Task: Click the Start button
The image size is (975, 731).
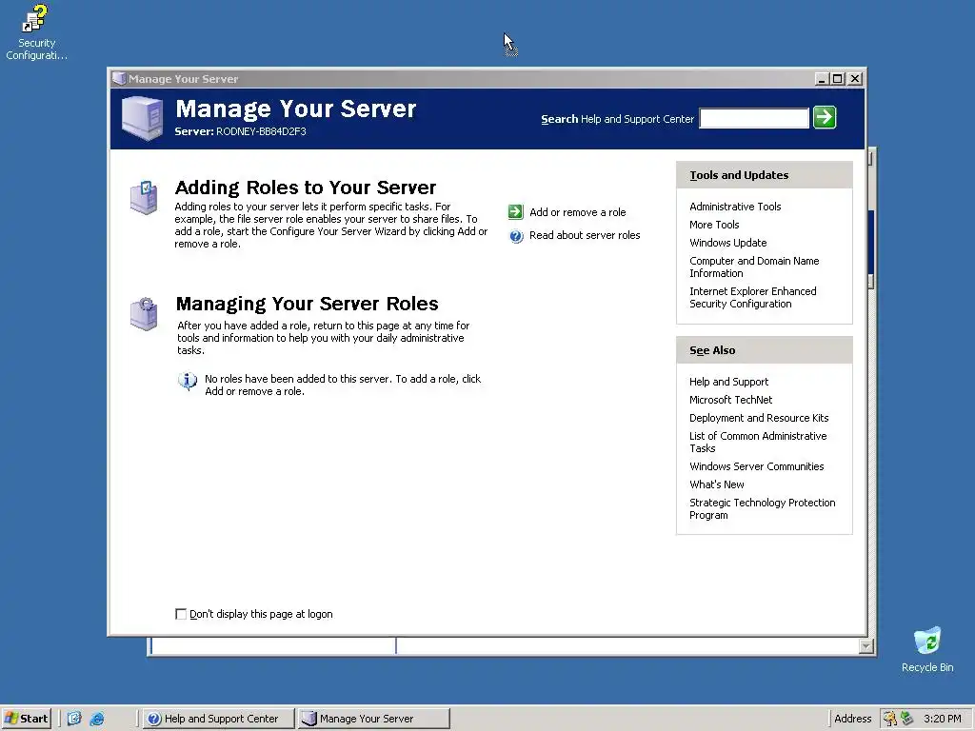Action: tap(26, 719)
